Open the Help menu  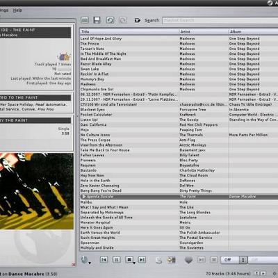tap(17, 10)
